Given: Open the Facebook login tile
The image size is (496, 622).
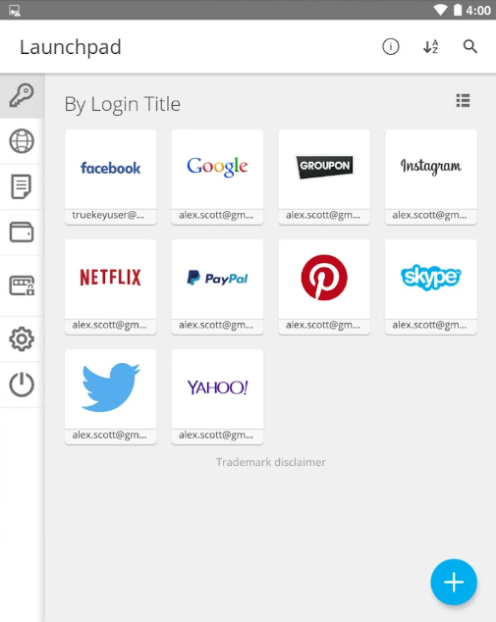Looking at the screenshot, I should point(110,177).
